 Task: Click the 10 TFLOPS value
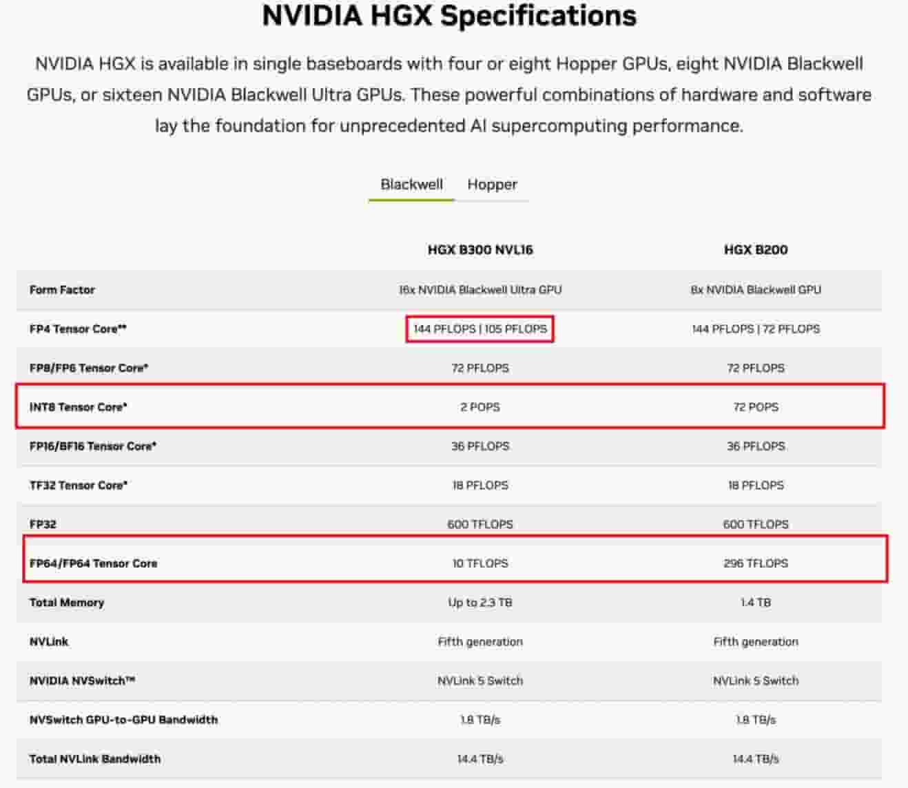(x=480, y=563)
